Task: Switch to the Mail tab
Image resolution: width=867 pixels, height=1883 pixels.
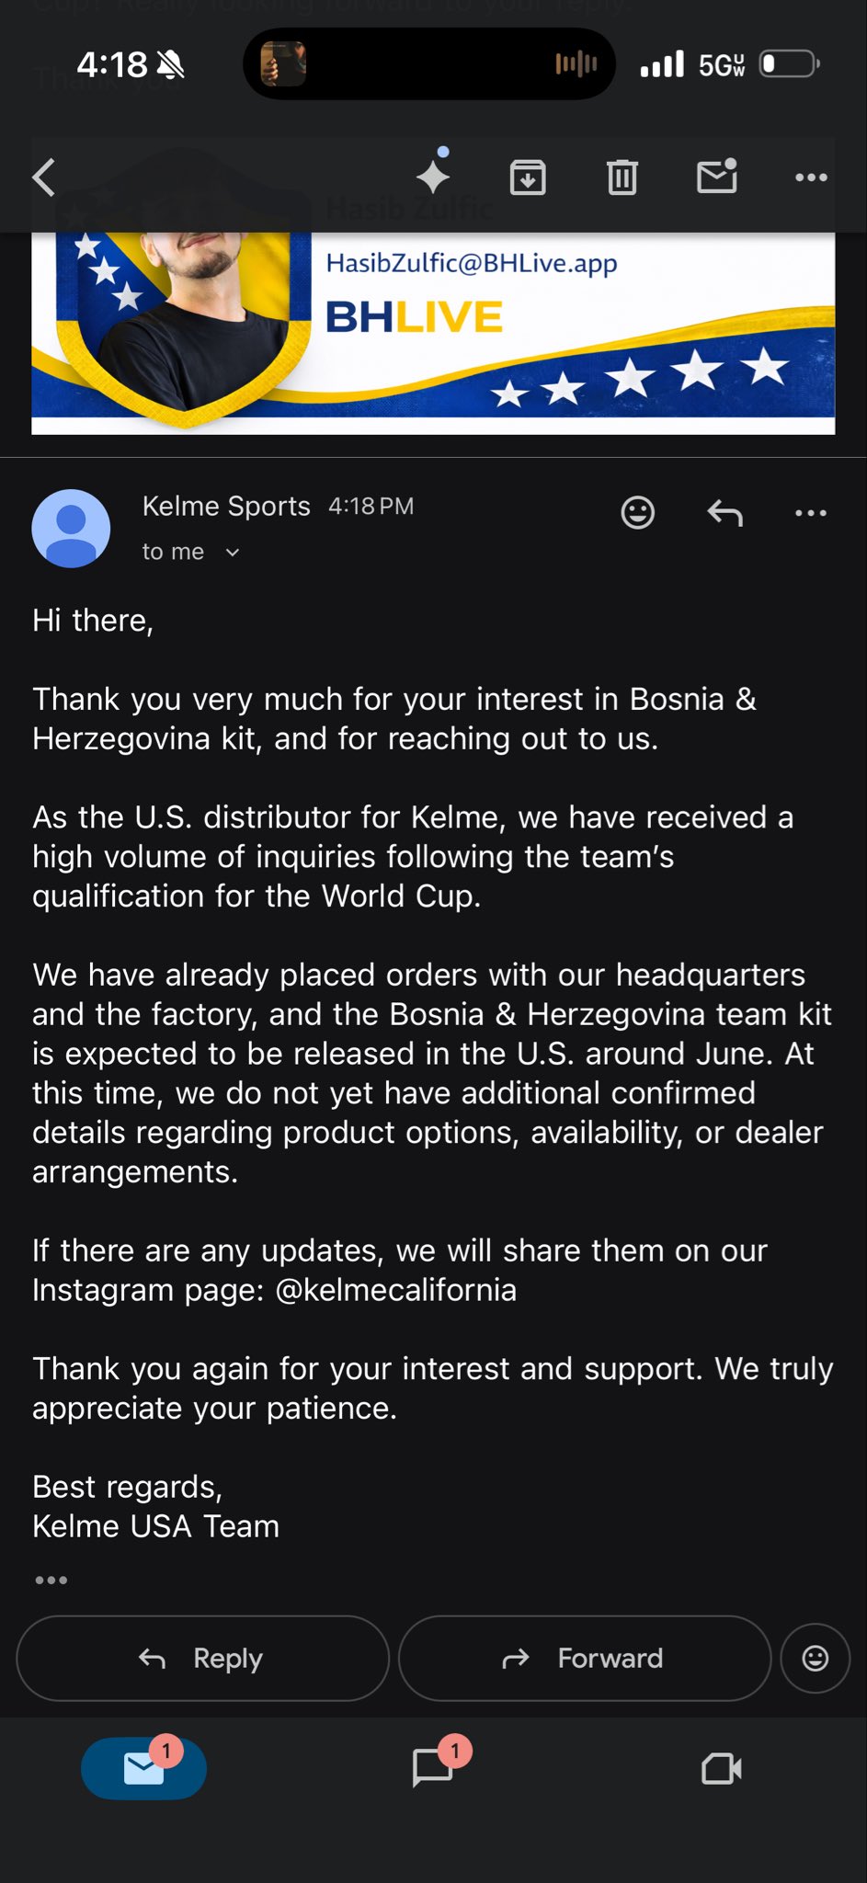Action: (143, 1767)
